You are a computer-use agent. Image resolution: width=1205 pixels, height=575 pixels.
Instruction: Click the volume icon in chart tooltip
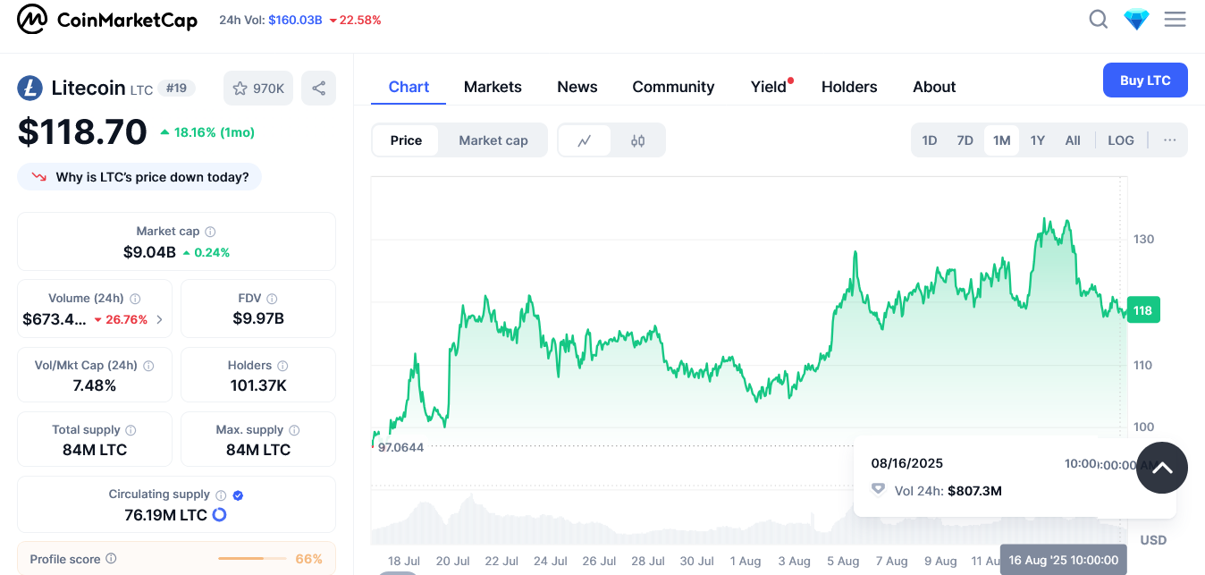tap(878, 490)
